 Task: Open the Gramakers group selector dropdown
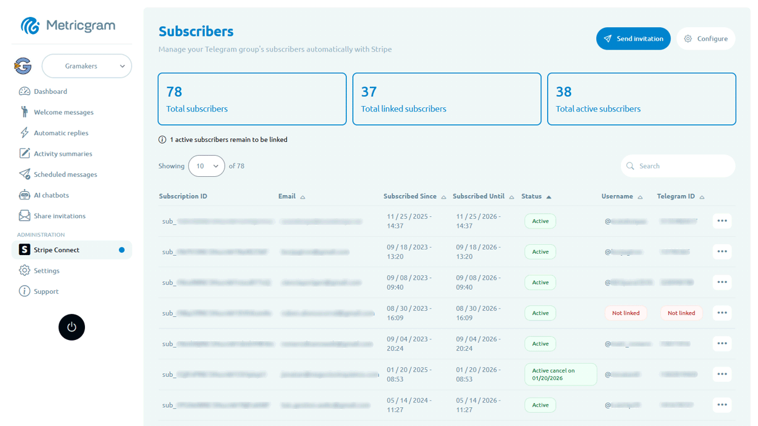(x=87, y=66)
